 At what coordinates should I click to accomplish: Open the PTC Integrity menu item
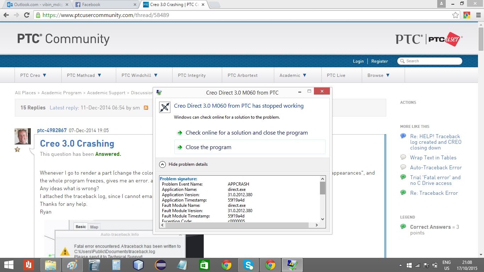[192, 75]
